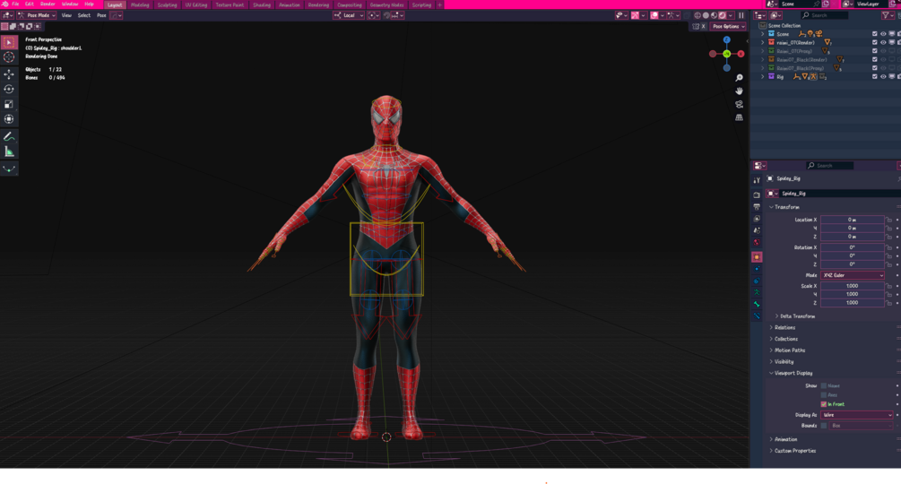Open the outliner filter dropdown
Viewport: 901px width, 484px height.
point(887,15)
